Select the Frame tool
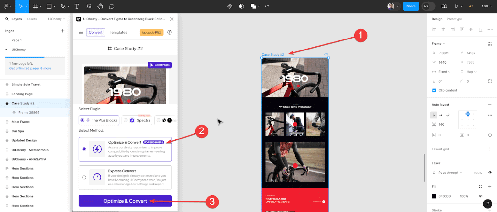 [36, 6]
